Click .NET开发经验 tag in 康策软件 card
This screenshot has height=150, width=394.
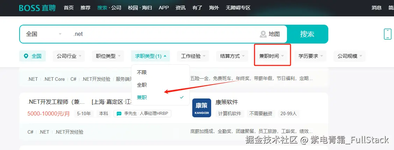coord(69,132)
